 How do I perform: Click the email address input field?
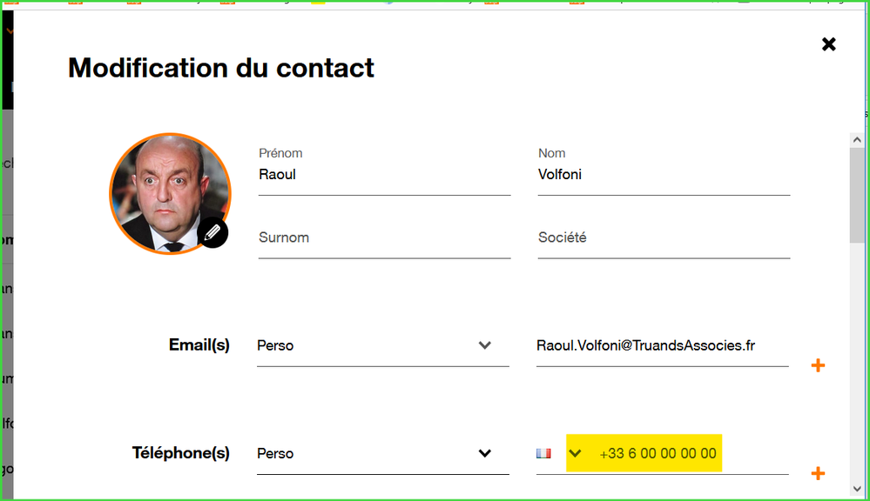(662, 345)
